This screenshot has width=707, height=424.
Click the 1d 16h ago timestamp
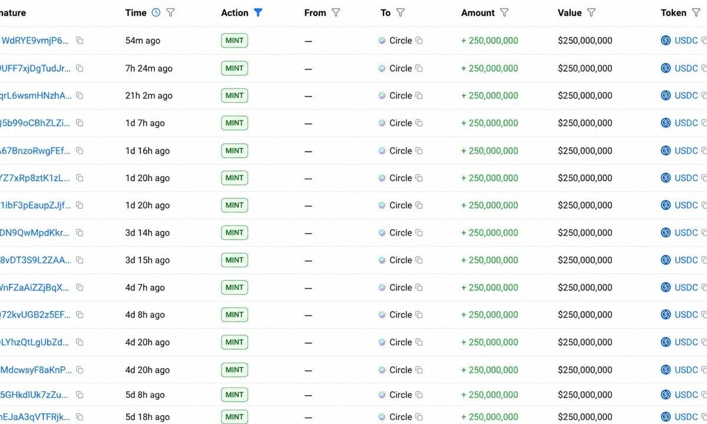(148, 151)
